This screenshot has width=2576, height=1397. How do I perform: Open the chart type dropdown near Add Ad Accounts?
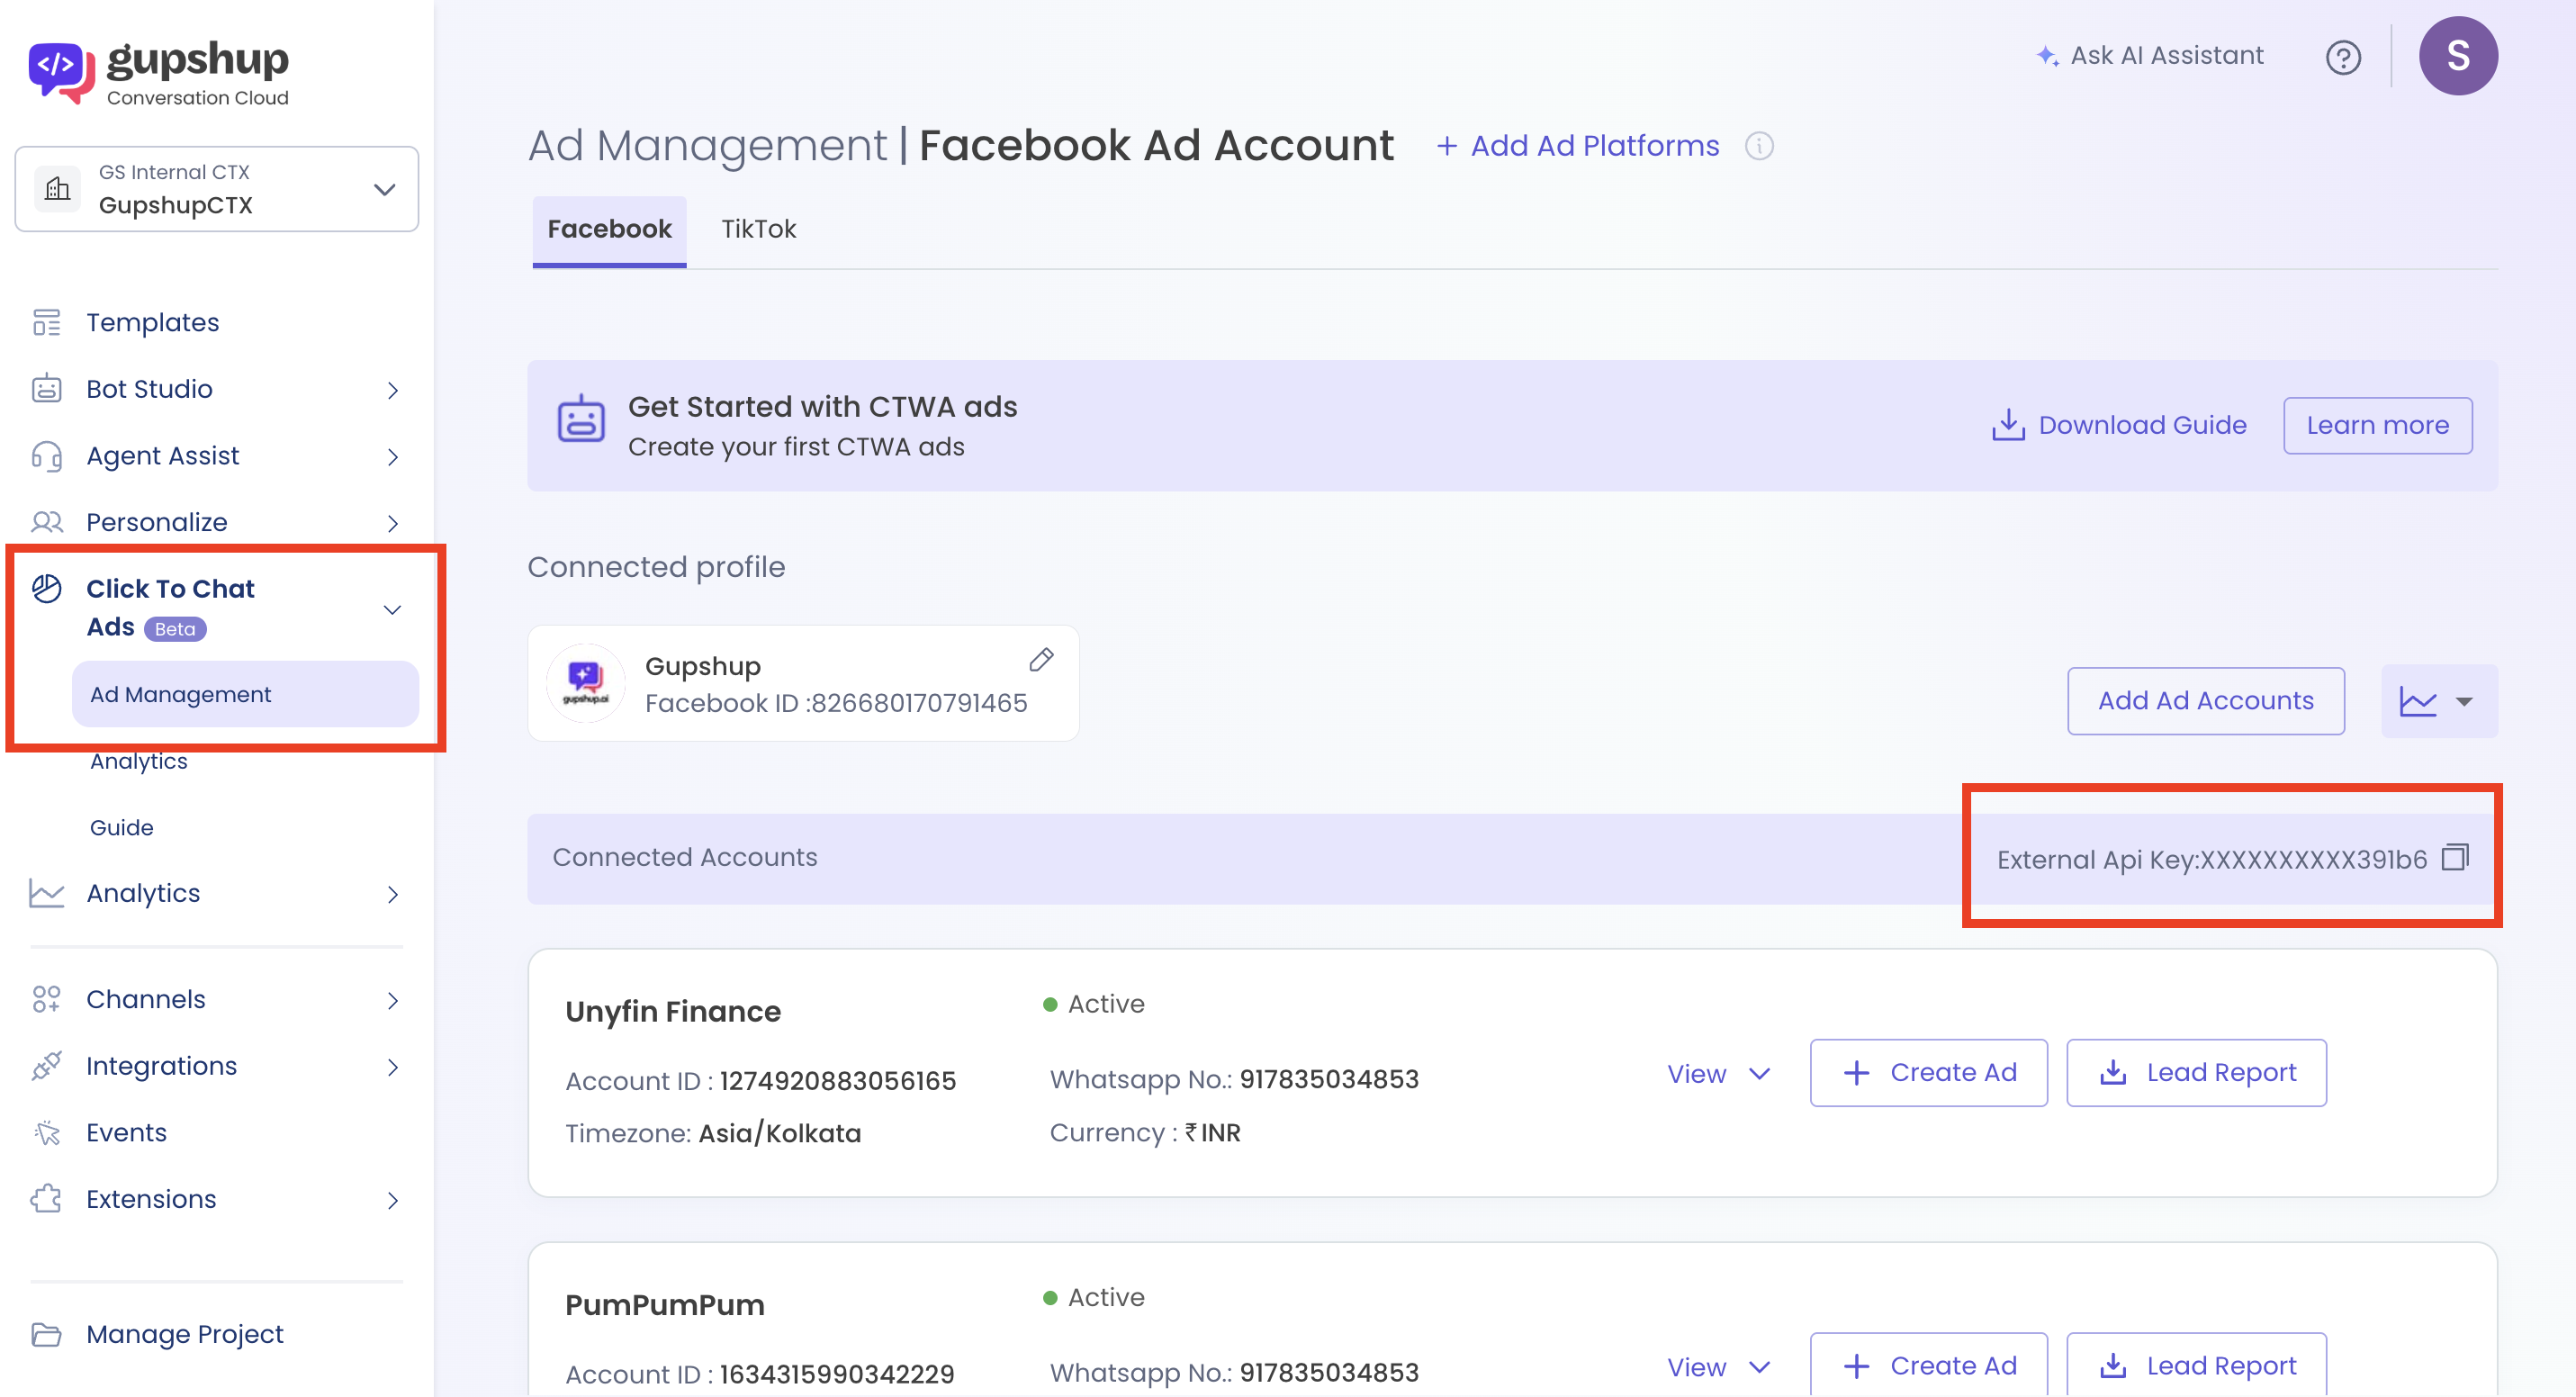[2438, 701]
